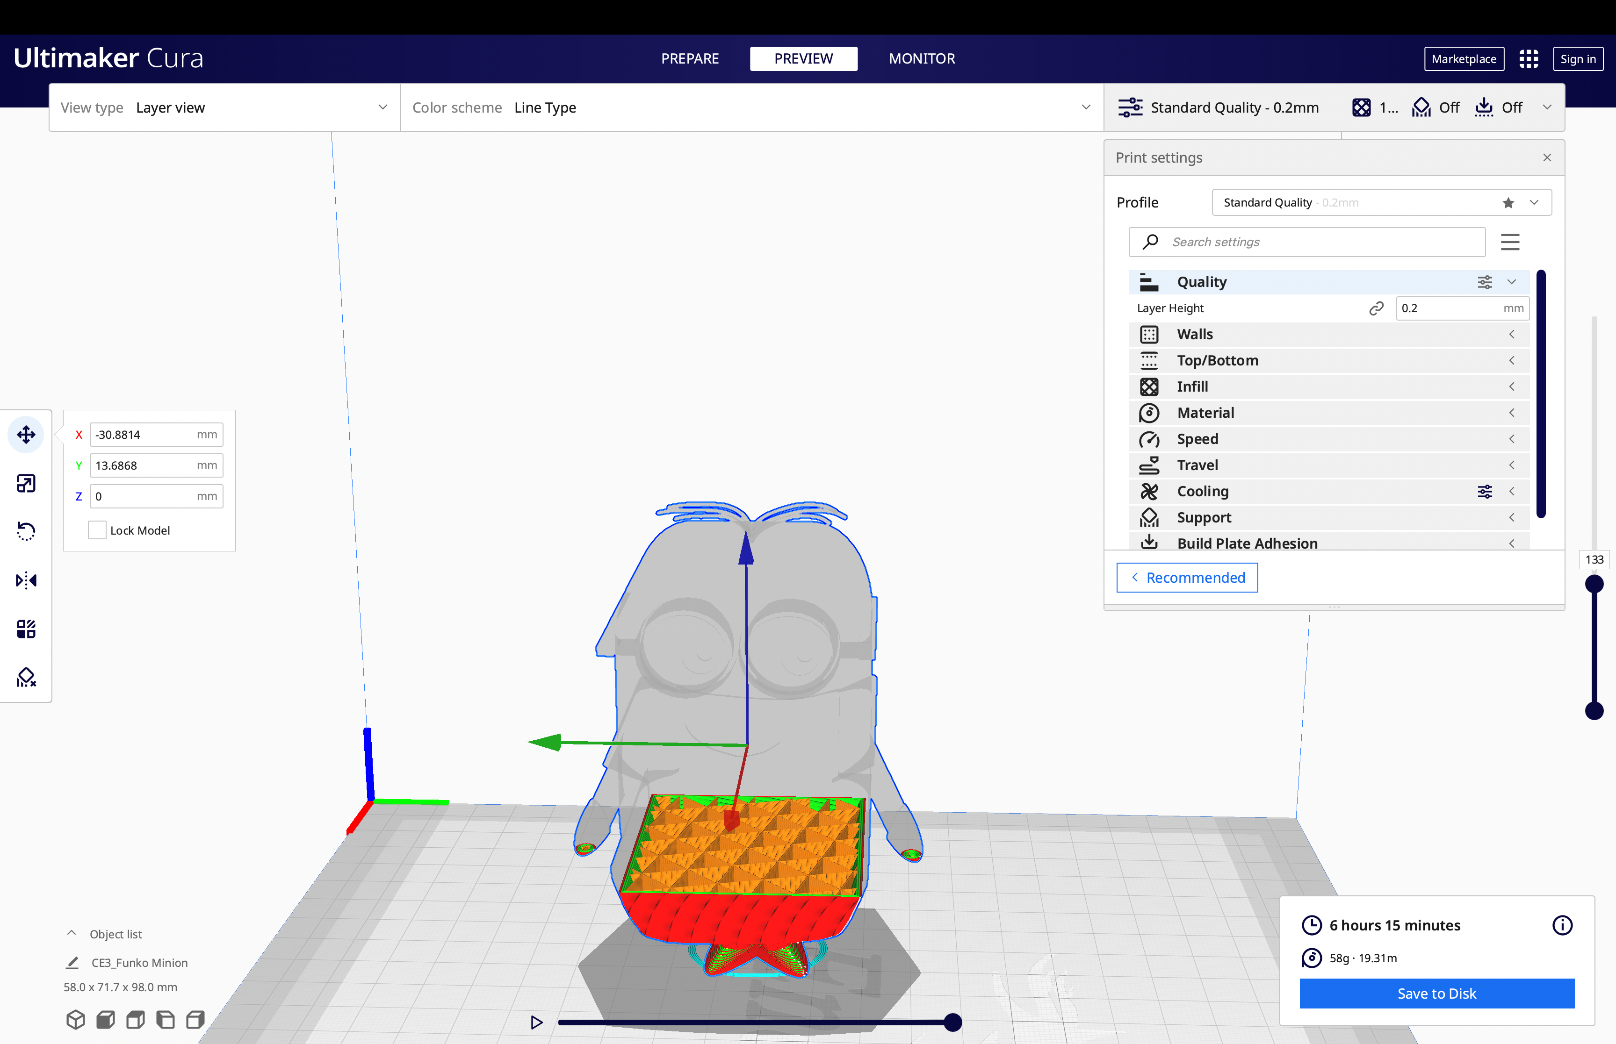Switch to Recommended settings mode
The image size is (1616, 1044).
[1187, 578]
